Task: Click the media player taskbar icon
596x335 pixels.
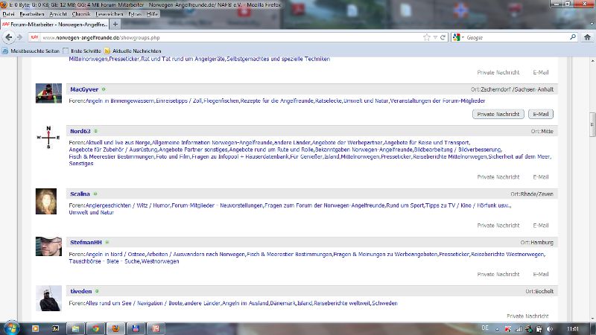Action: click(35, 327)
